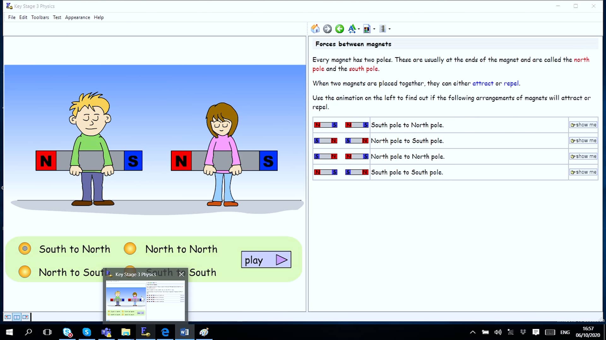
Task: Click the page layout icon on the toolbar
Action: [x=383, y=29]
